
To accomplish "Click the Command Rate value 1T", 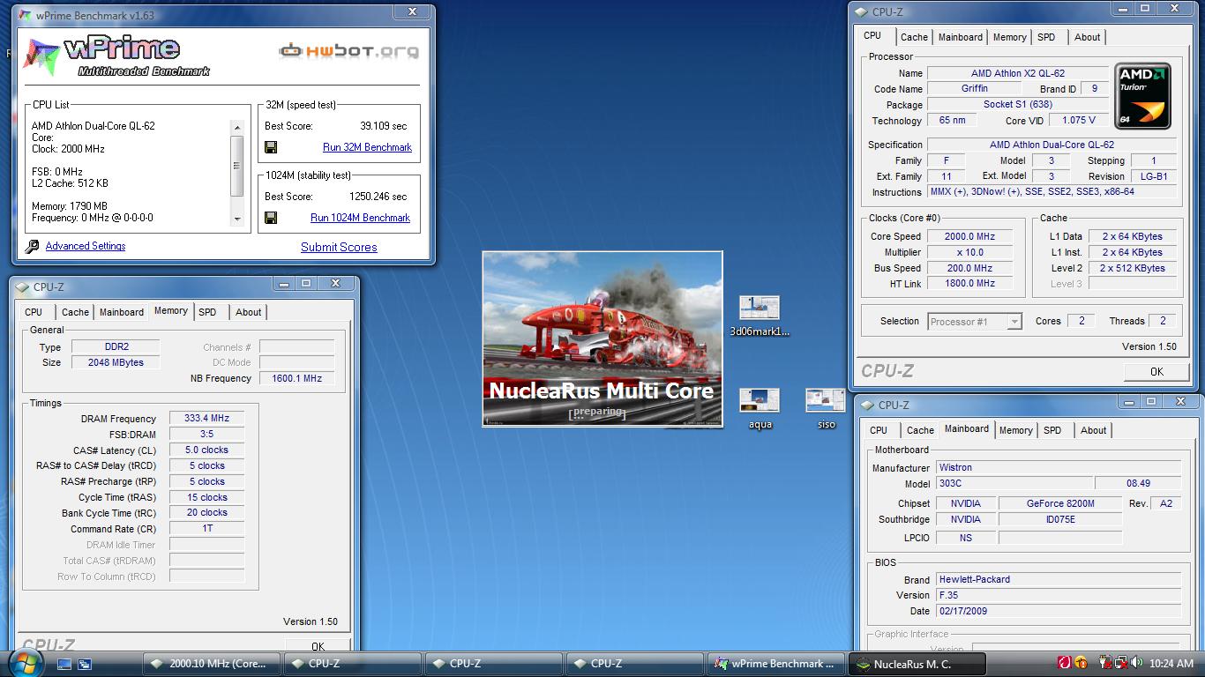I will click(206, 529).
